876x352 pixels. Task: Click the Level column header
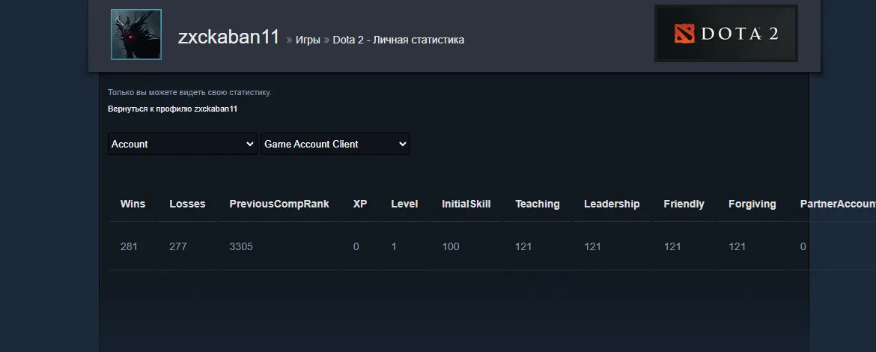click(404, 204)
